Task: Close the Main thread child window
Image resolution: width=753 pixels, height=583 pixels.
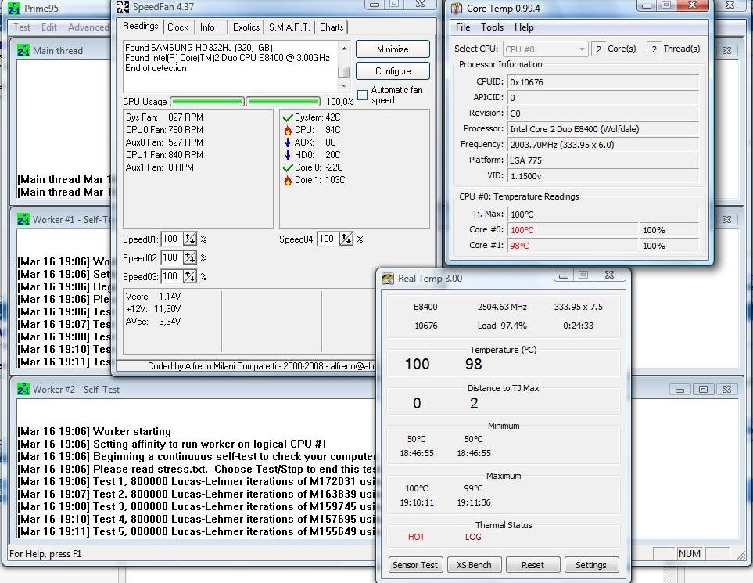Action: tap(726, 50)
